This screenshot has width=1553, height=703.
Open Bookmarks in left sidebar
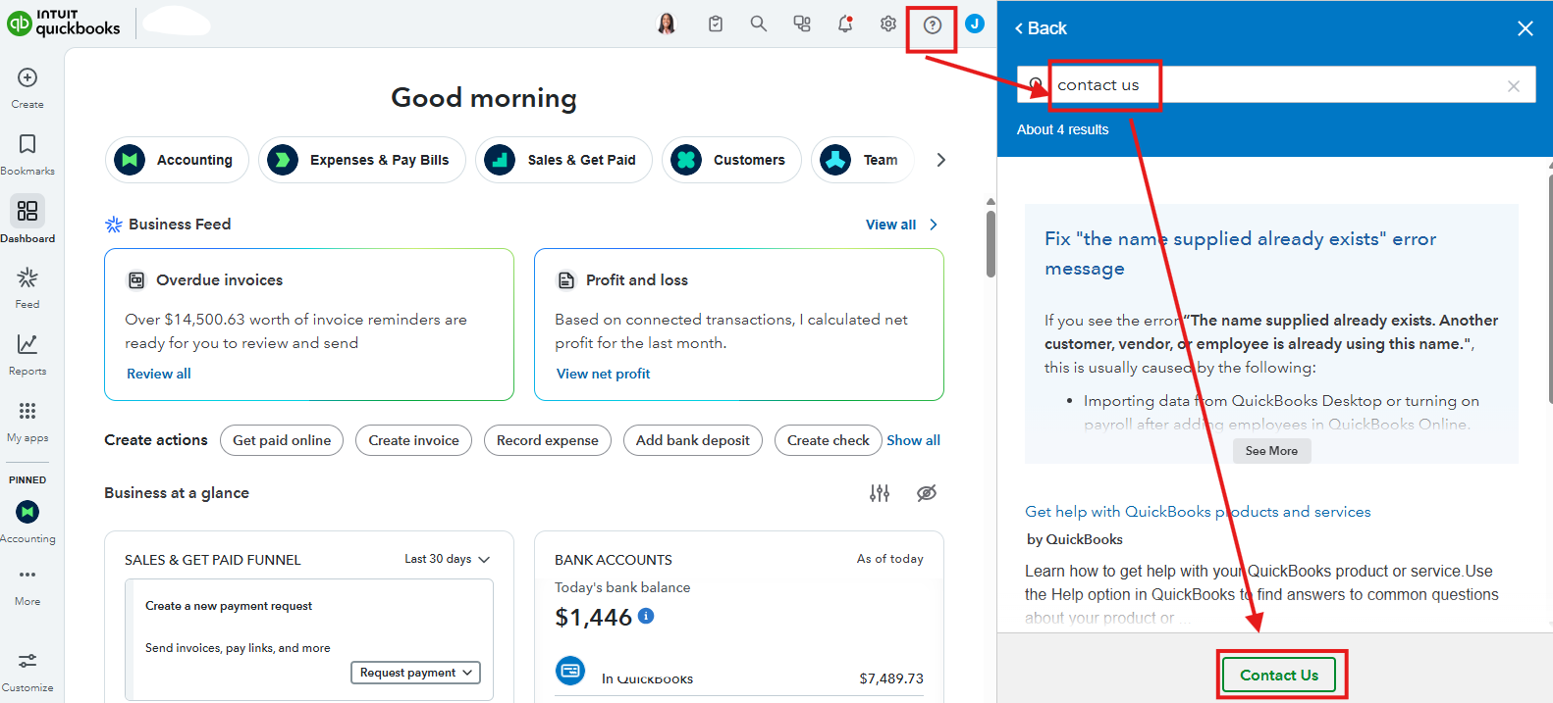pos(27,153)
